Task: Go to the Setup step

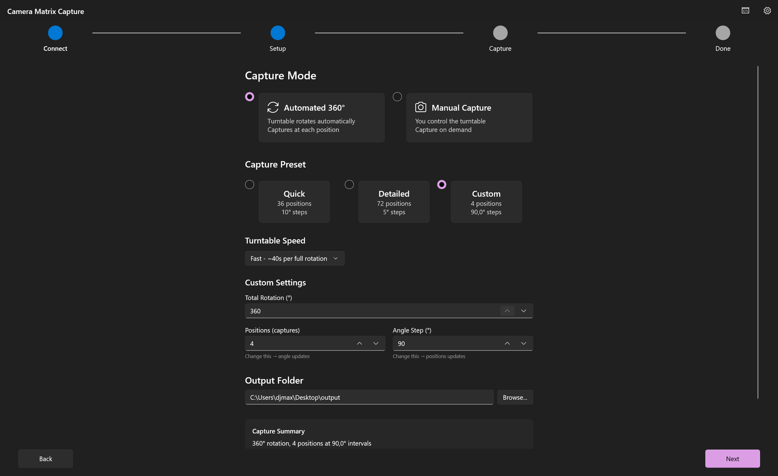Action: pyautogui.click(x=278, y=39)
